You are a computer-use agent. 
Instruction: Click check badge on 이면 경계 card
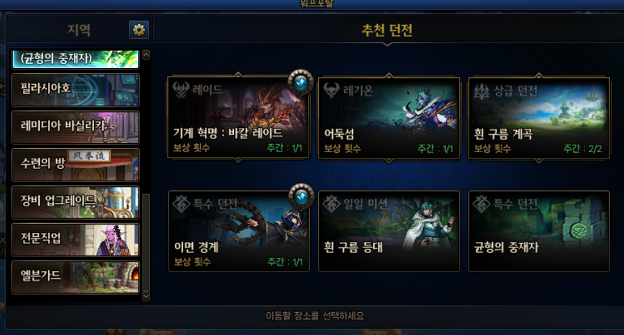[302, 196]
